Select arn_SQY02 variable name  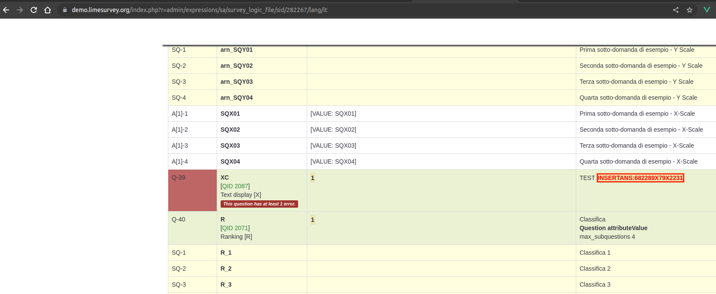pyautogui.click(x=237, y=66)
